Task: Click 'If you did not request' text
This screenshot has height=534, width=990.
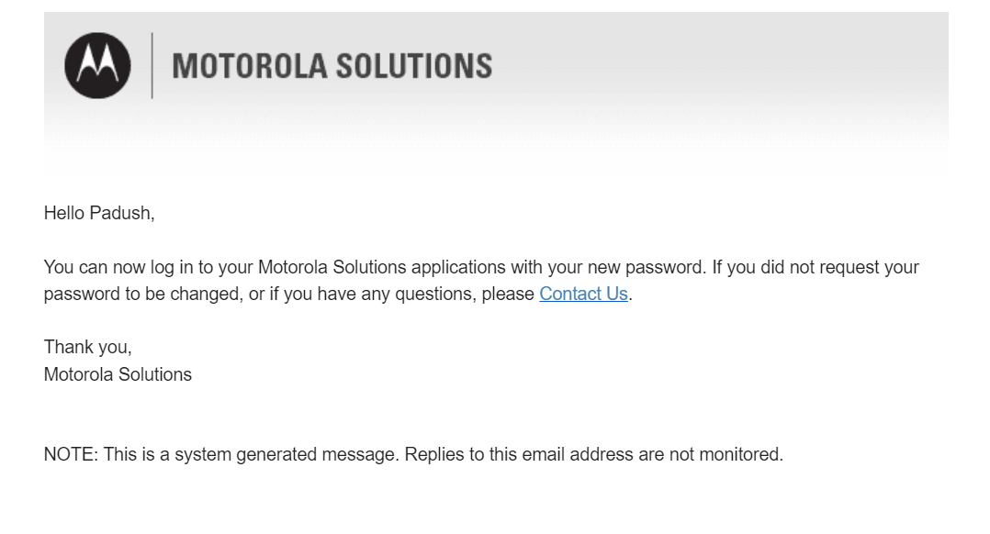Action: [795, 267]
